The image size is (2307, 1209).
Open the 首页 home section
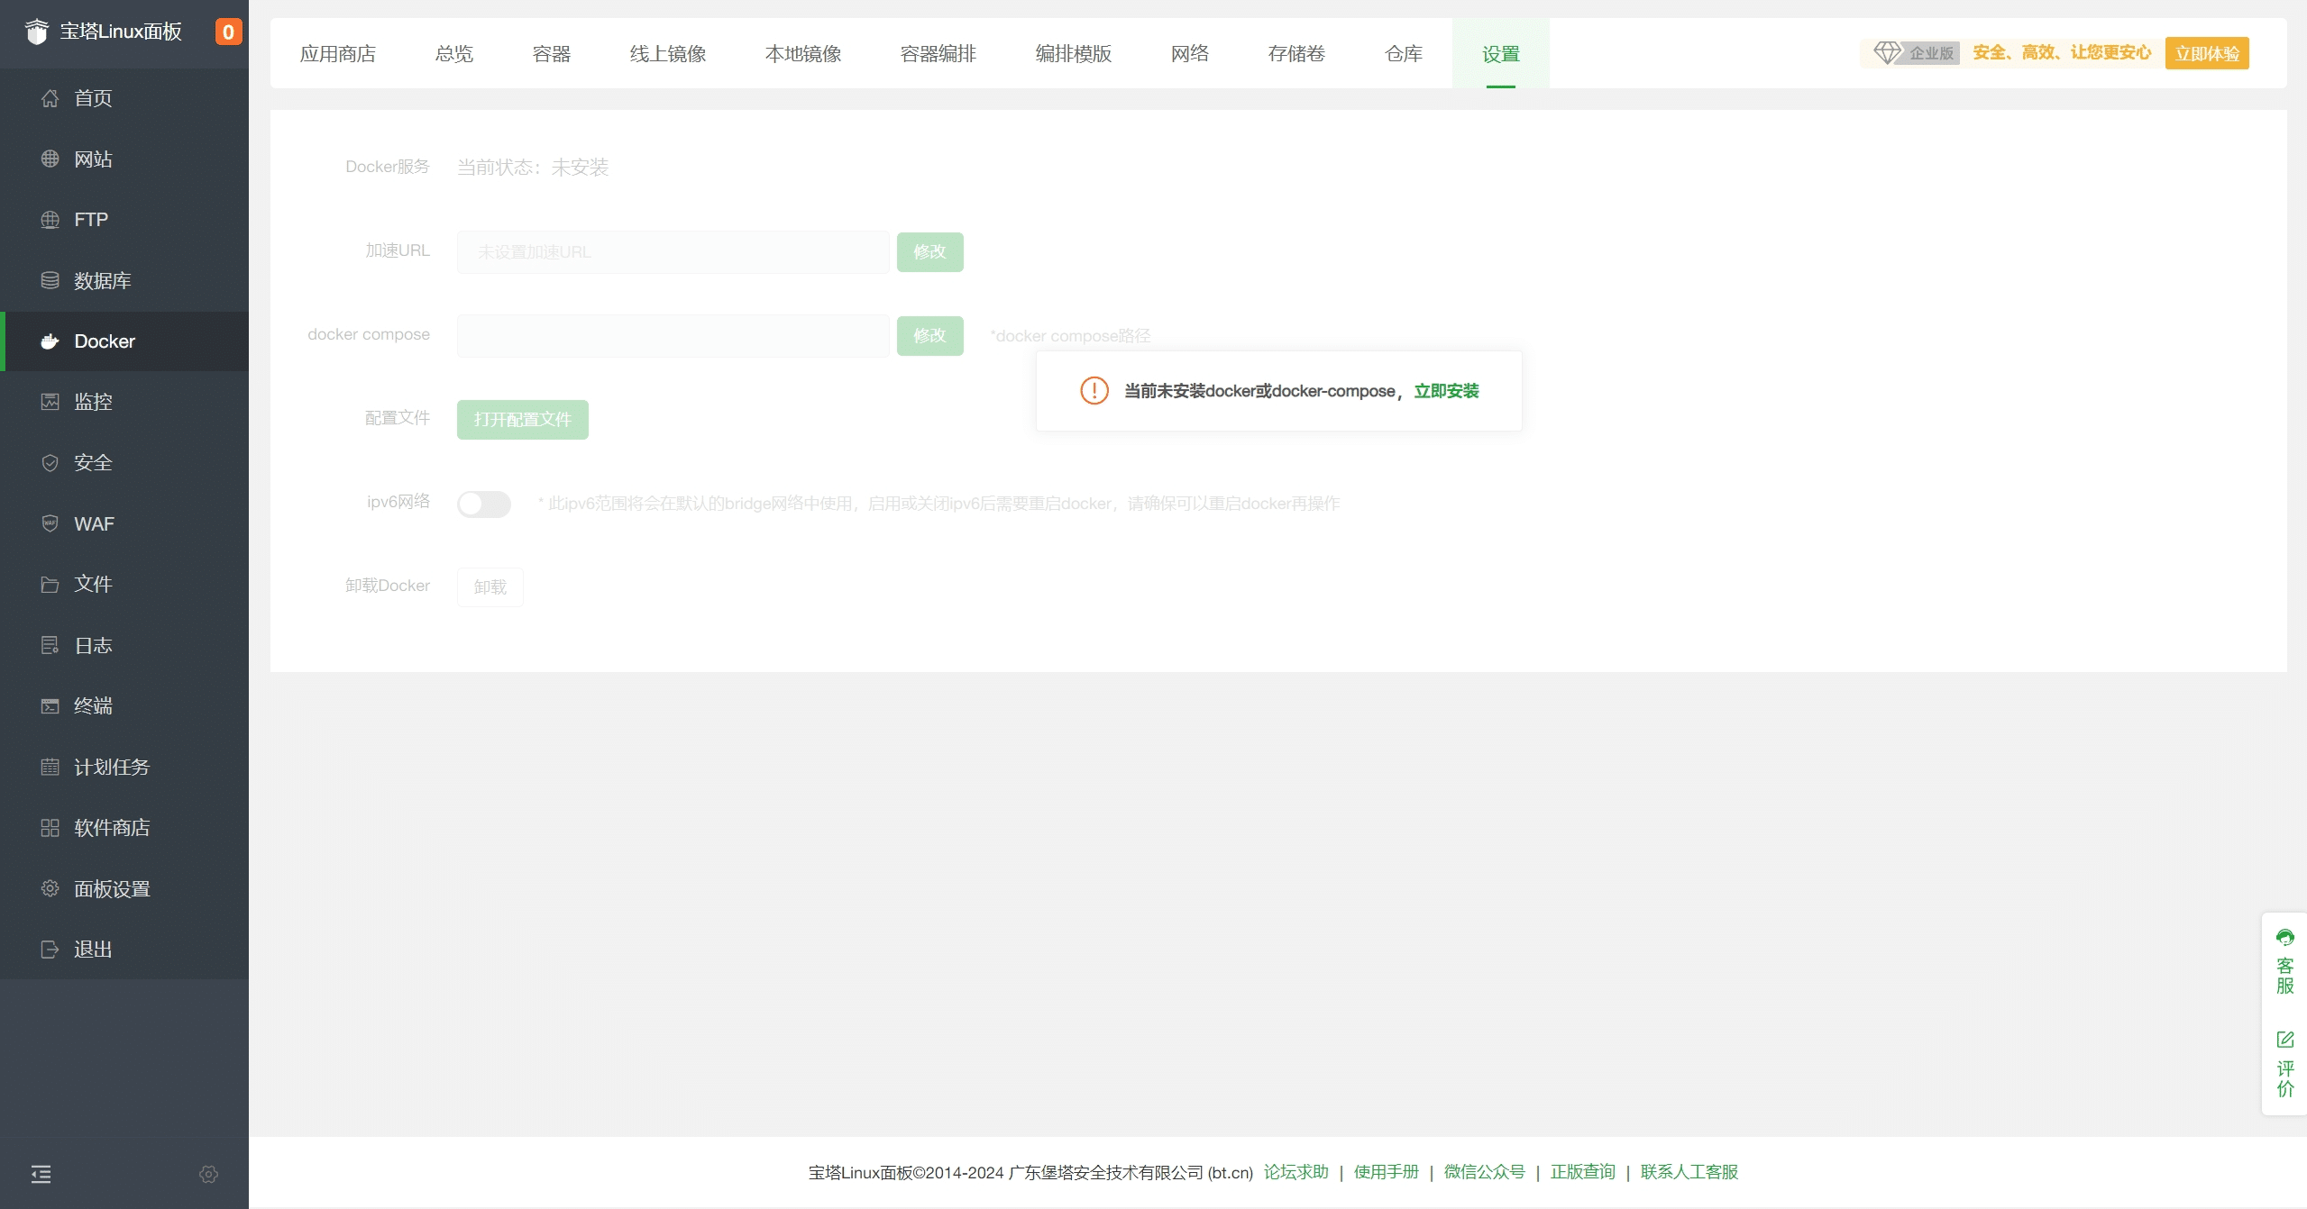(93, 97)
